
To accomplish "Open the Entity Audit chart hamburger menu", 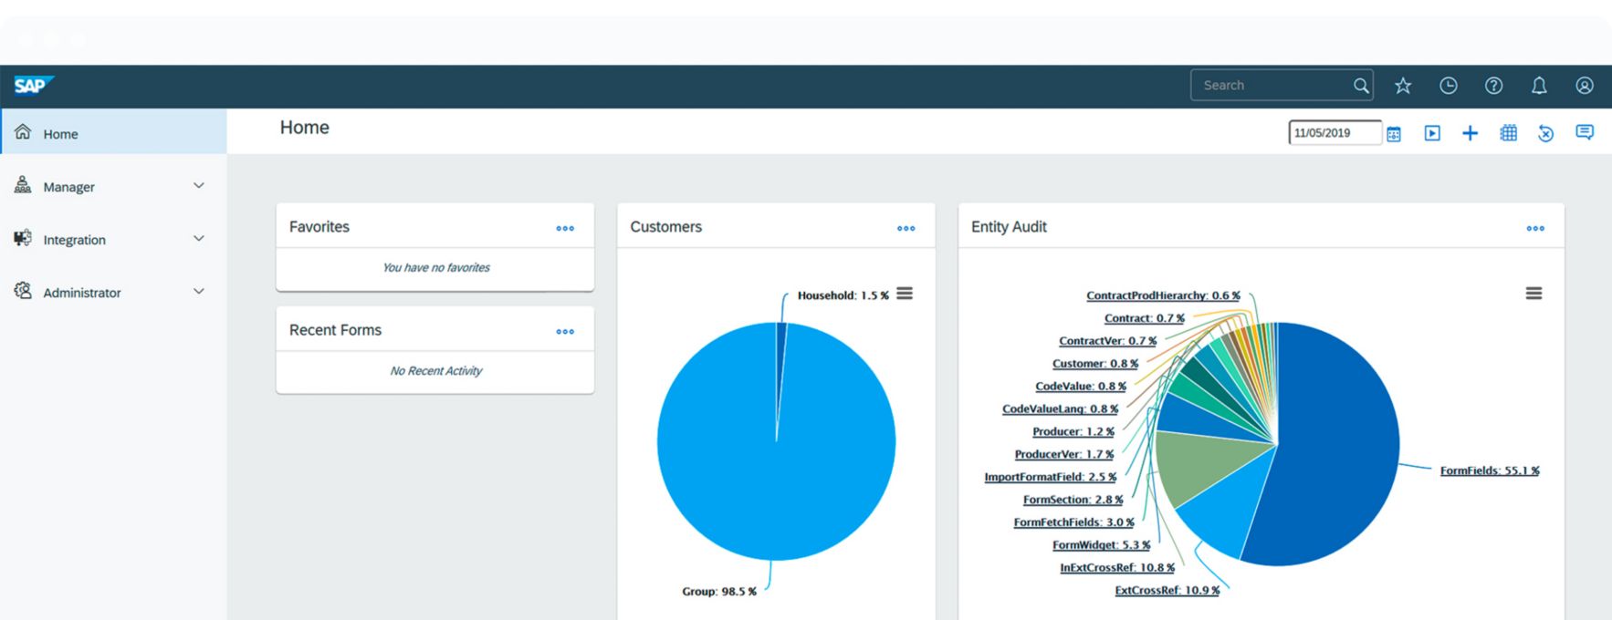I will click(1533, 294).
